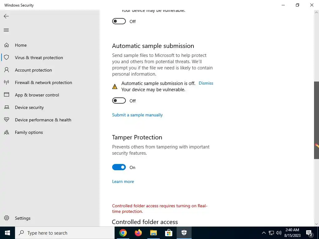The height and width of the screenshot is (239, 319).
Task: Click the volume speaker tray icon
Action: point(279,233)
